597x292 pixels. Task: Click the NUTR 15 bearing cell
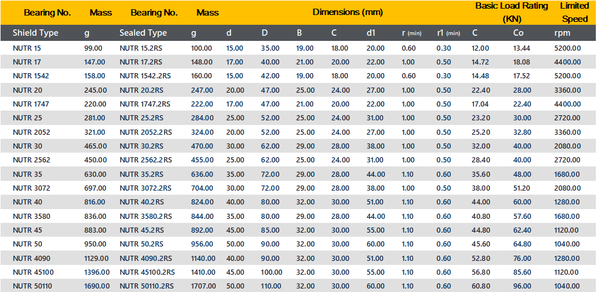27,48
